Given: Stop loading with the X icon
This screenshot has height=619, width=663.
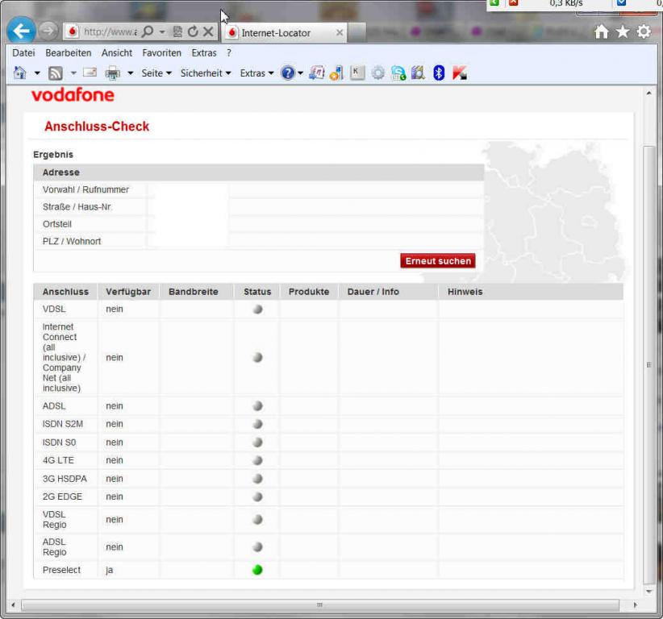Looking at the screenshot, I should [208, 31].
